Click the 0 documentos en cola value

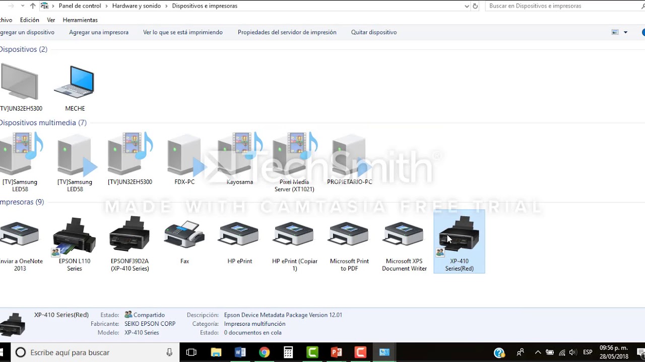pyautogui.click(x=252, y=333)
